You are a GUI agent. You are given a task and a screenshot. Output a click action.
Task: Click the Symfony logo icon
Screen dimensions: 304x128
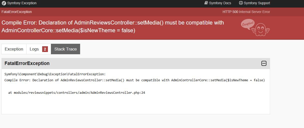(4, 3)
